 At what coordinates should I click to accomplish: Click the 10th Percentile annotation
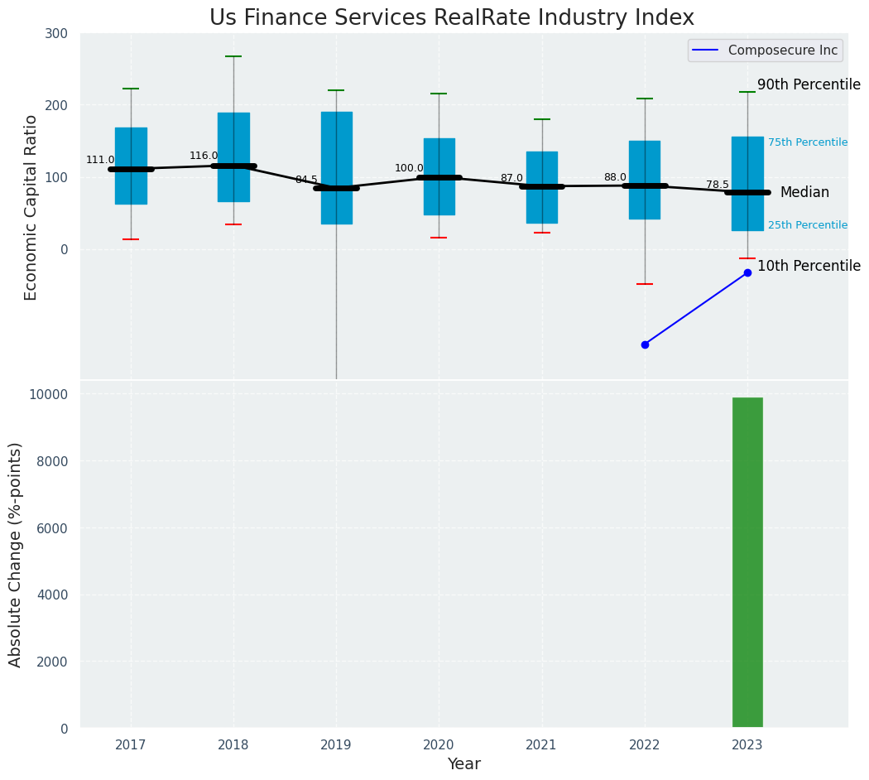click(809, 266)
